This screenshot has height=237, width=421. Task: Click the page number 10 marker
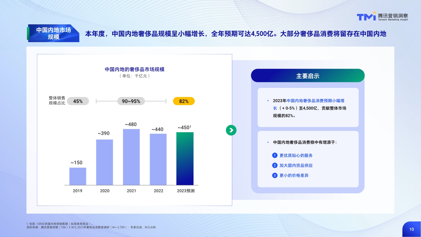coord(412,229)
